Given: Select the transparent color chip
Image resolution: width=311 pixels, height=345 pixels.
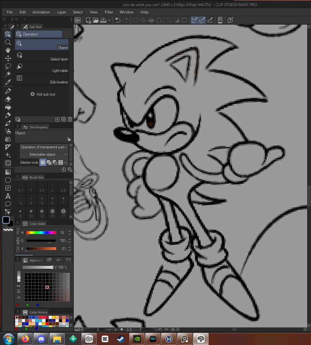Looking at the screenshot, I should [x=8, y=230].
